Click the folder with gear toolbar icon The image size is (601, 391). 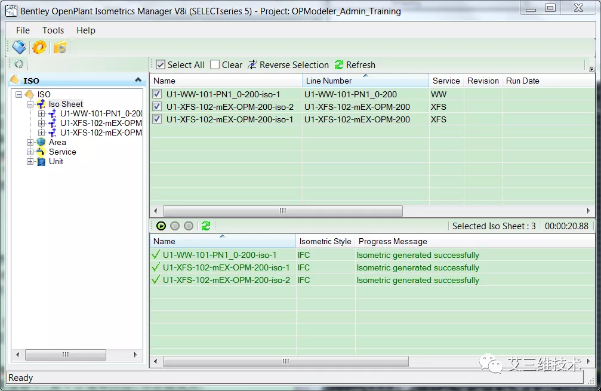[x=60, y=47]
